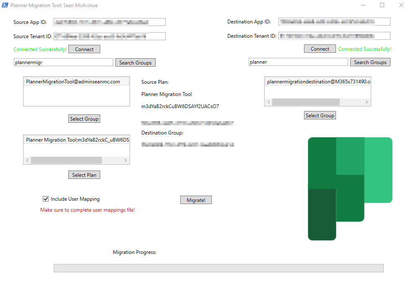Image resolution: width=411 pixels, height=287 pixels.
Task: Focus the source group search field
Action: pyautogui.click(x=63, y=62)
